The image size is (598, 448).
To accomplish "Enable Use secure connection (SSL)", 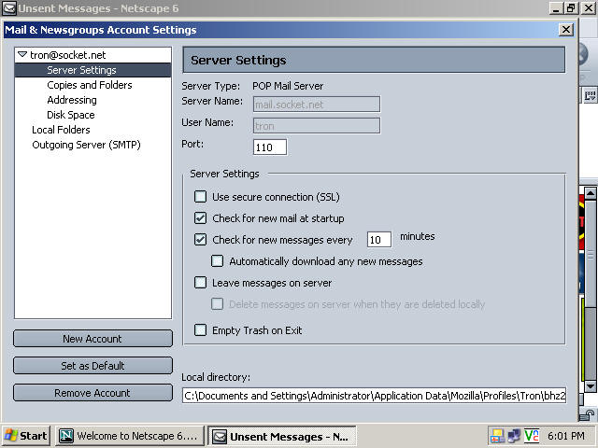I will 200,197.
